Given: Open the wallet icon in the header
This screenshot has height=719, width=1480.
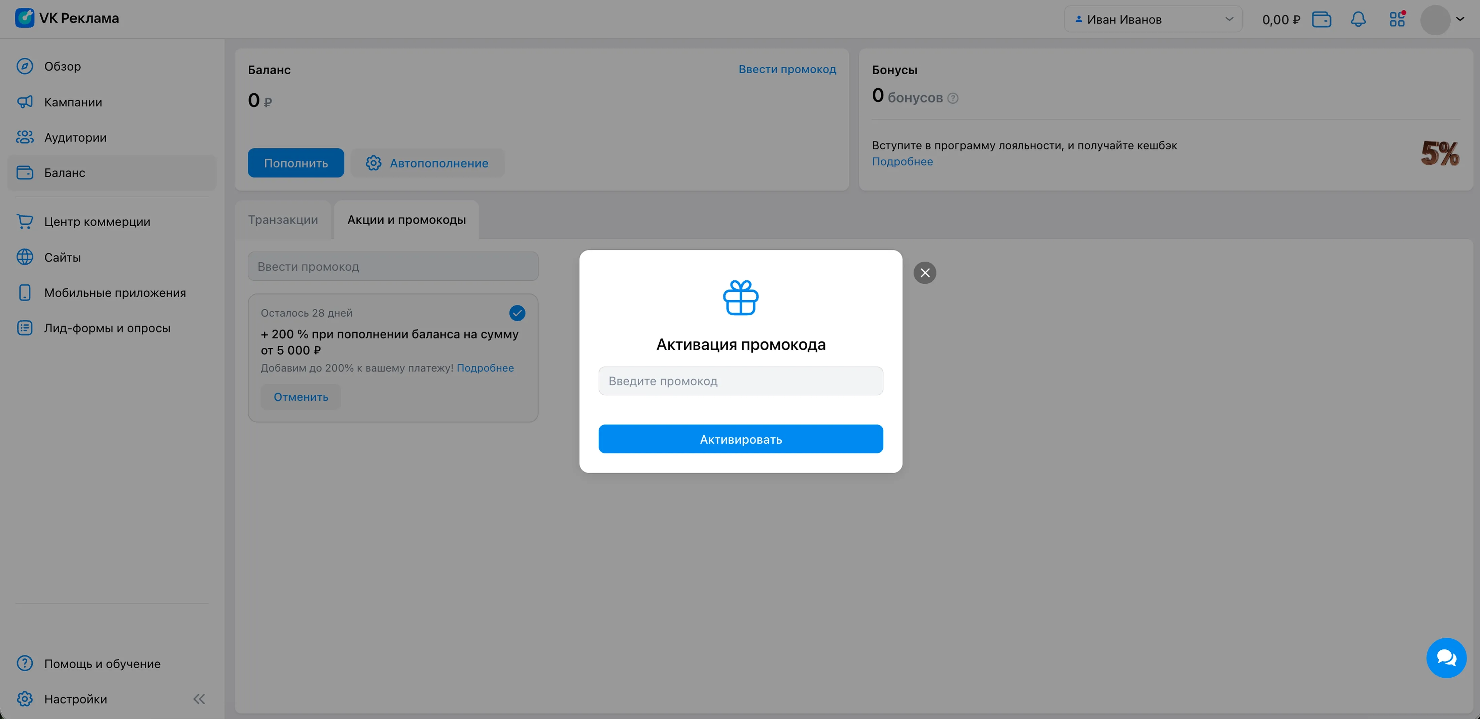Looking at the screenshot, I should coord(1322,19).
